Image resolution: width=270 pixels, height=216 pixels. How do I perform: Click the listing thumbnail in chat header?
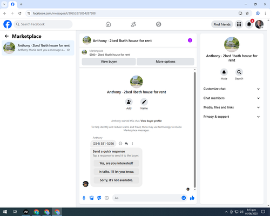(x=87, y=40)
